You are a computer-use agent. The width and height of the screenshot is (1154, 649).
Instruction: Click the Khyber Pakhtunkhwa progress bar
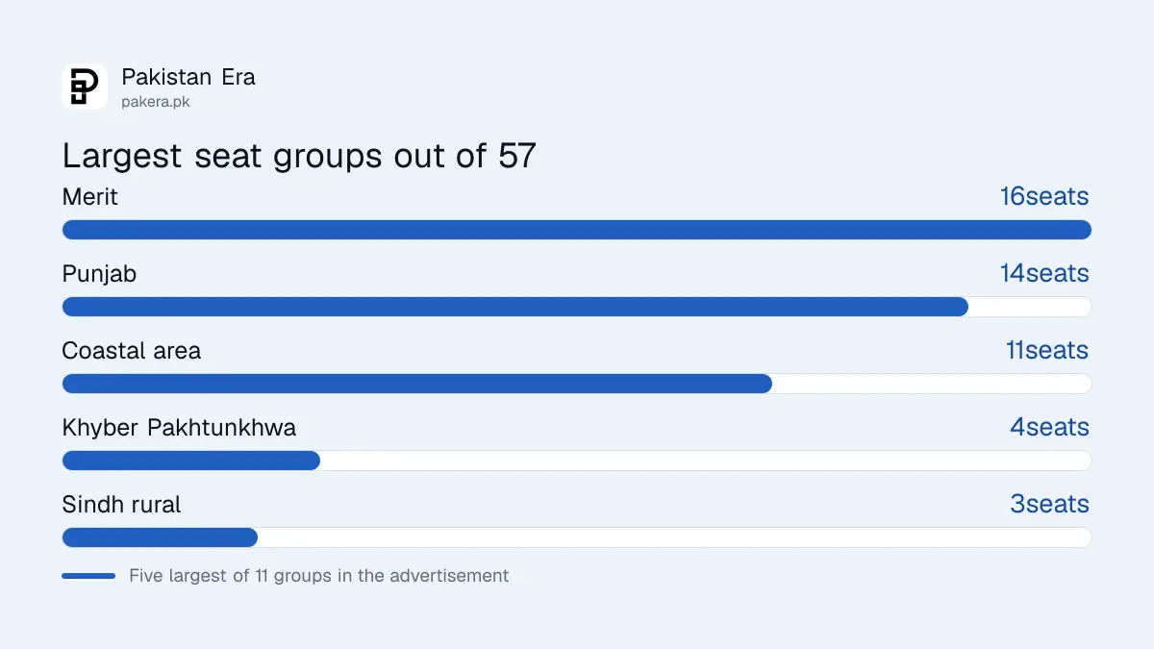click(x=577, y=461)
